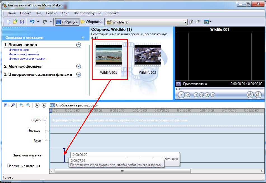The image size is (266, 183).
Task: Step to the previous frame
Action: pos(201,95)
